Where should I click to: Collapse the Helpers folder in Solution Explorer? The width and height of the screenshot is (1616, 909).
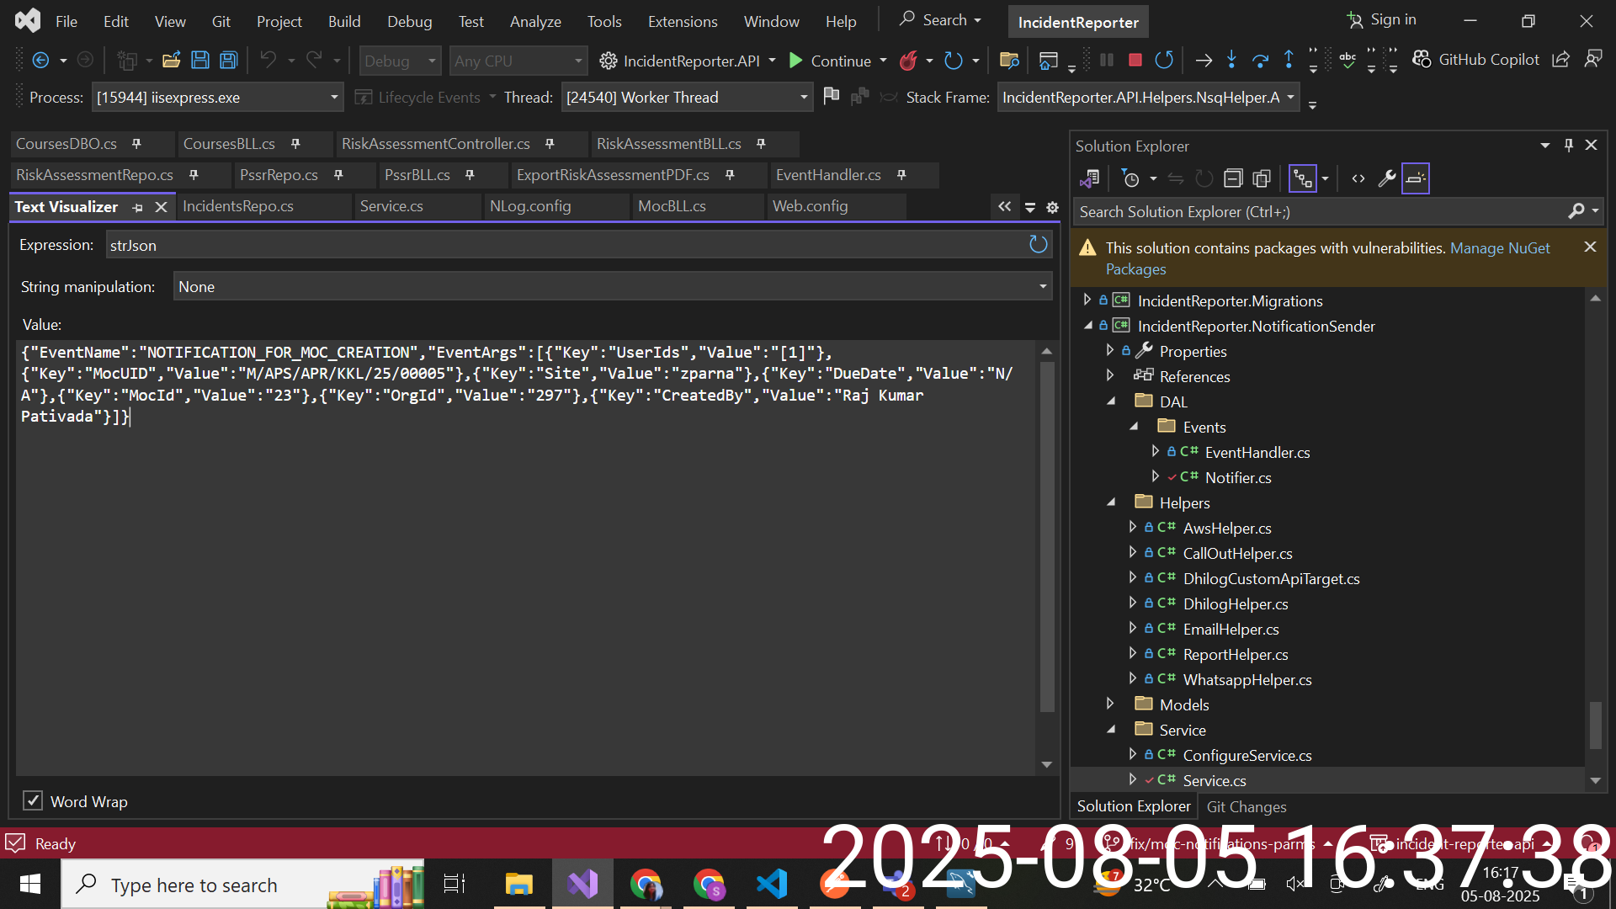point(1110,502)
